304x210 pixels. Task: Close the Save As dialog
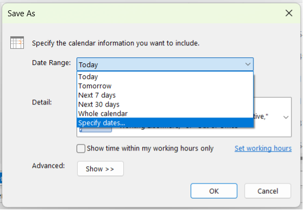[289, 13]
